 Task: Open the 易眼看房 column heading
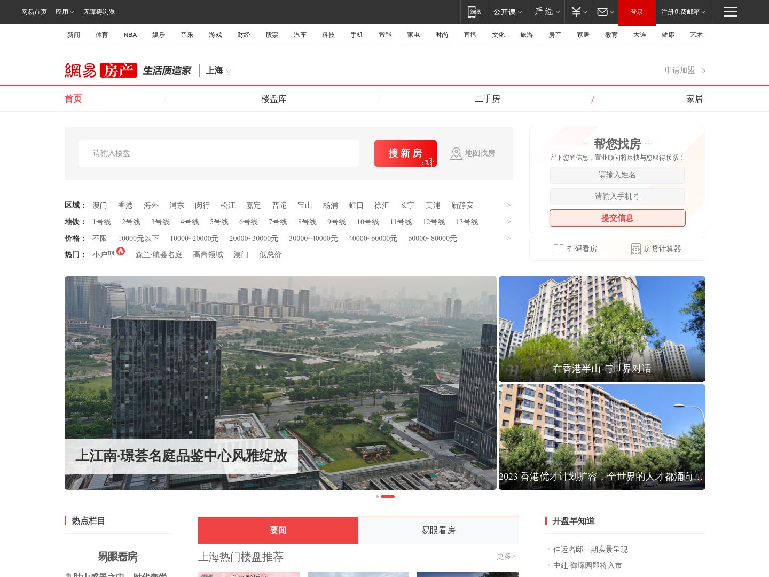(x=118, y=557)
